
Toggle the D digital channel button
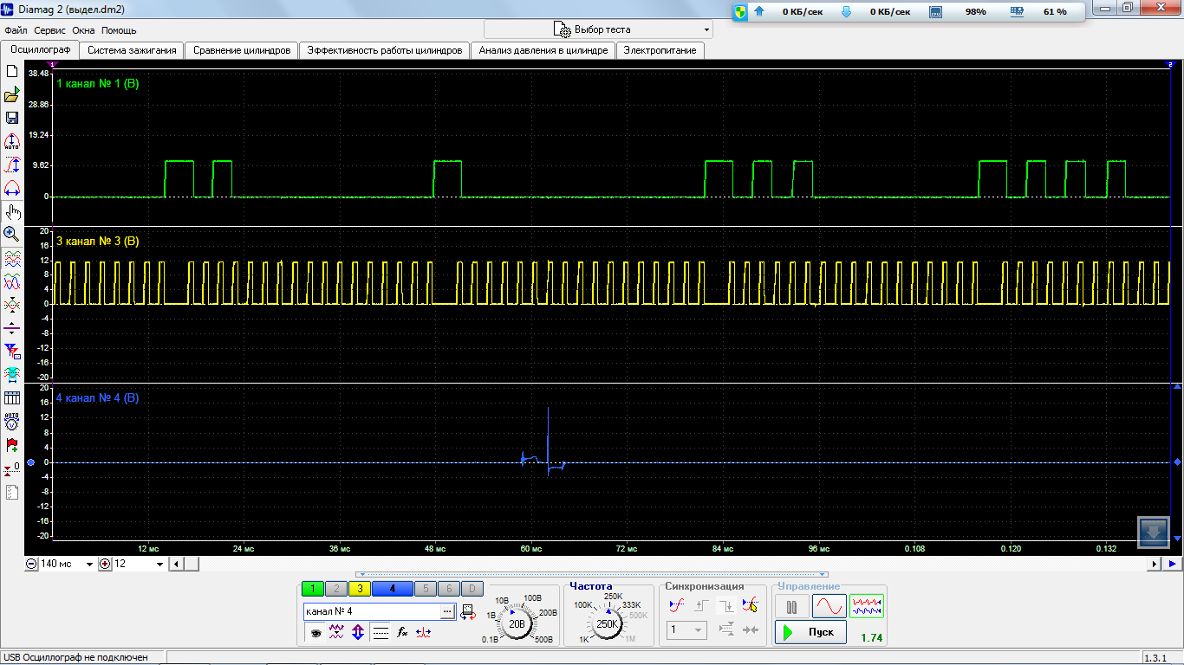tap(472, 589)
